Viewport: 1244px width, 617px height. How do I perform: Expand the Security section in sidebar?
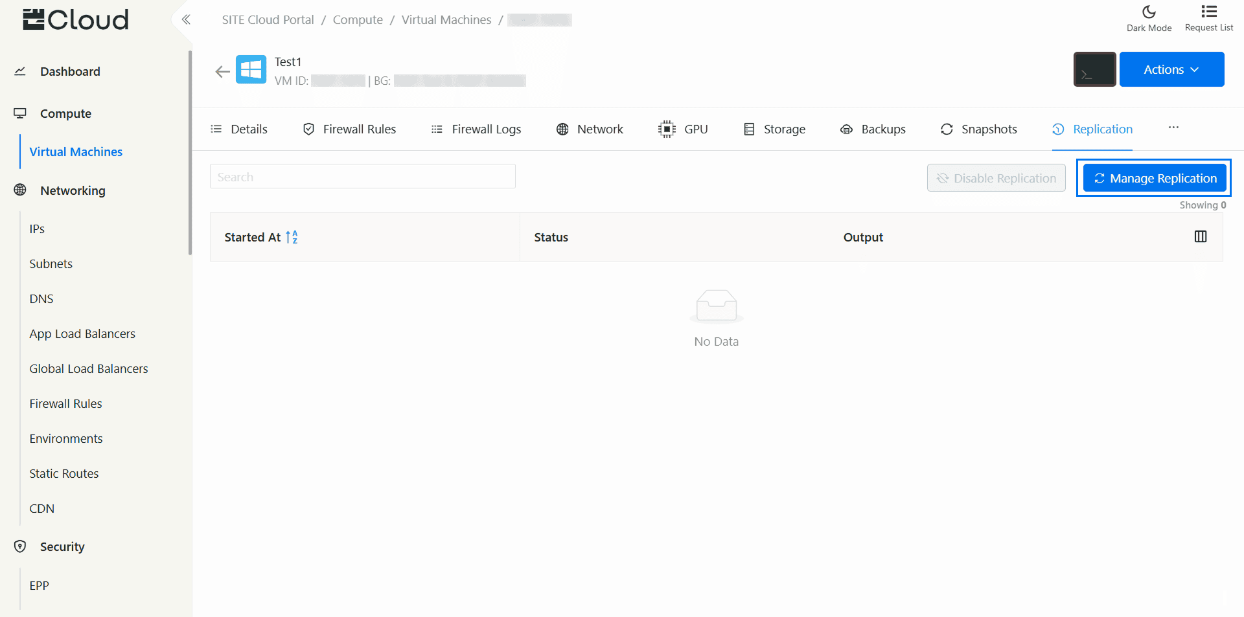(x=62, y=546)
